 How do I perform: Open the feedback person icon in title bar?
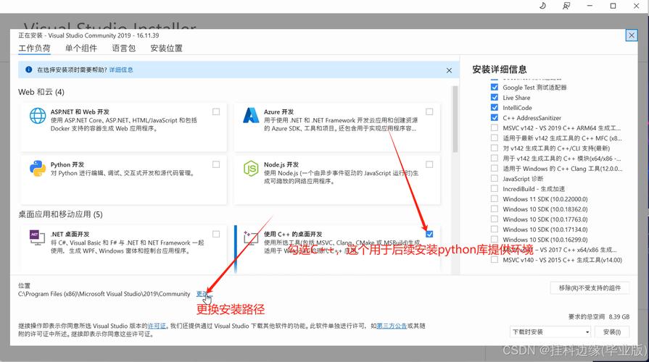coord(566,6)
